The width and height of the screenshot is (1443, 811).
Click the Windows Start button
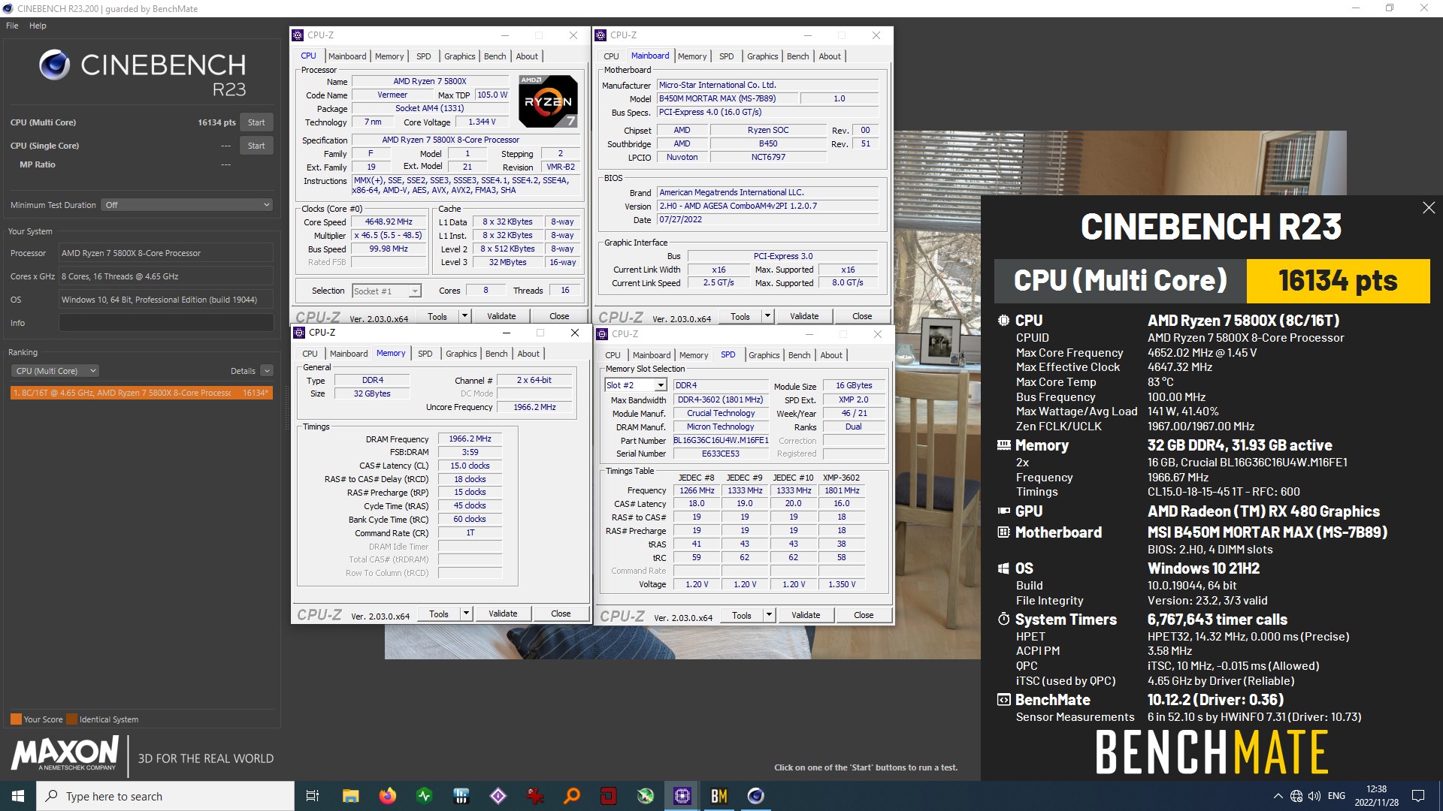(18, 796)
